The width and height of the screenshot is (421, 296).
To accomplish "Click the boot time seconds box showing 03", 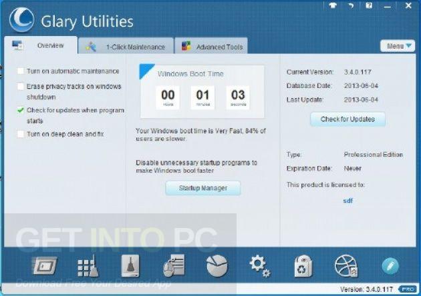I will (x=238, y=97).
